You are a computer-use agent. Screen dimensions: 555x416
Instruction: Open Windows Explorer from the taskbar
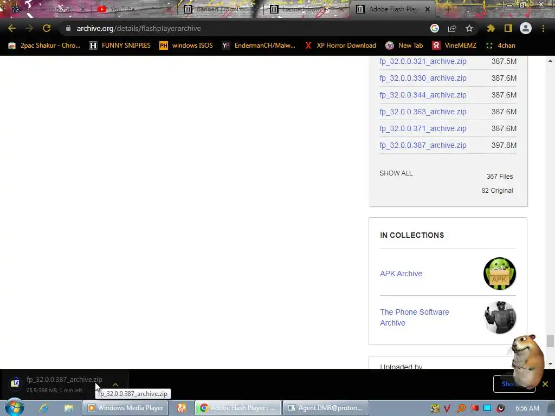pos(69,408)
